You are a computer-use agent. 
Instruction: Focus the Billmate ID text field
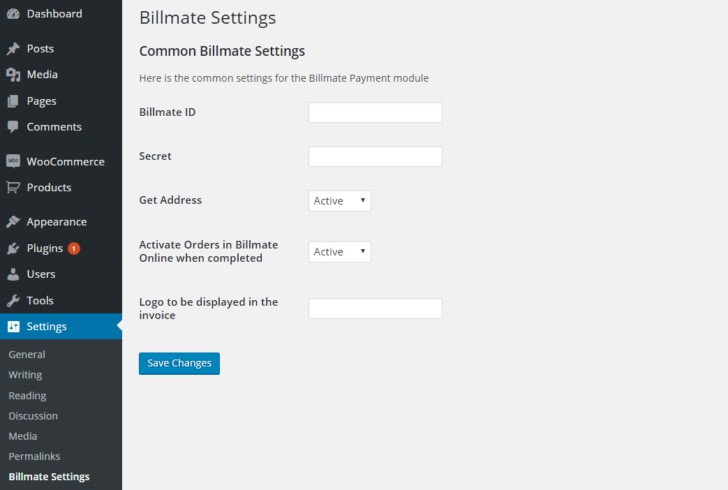(x=376, y=112)
